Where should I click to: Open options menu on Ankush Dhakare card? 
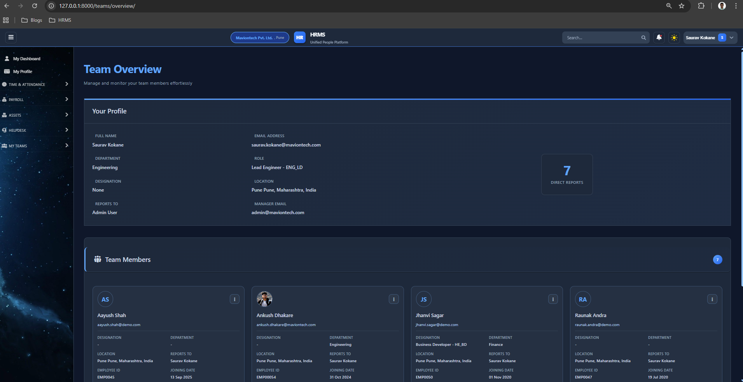[x=393, y=299]
